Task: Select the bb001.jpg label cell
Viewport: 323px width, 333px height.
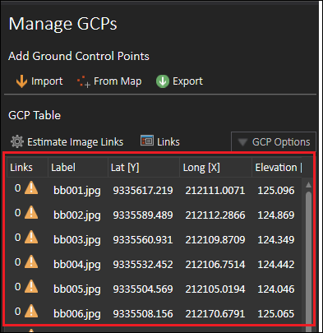Action: point(77,191)
